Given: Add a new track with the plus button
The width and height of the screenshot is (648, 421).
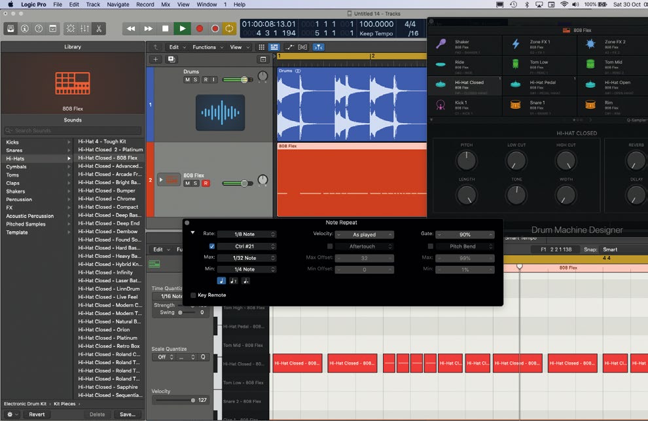Looking at the screenshot, I should 156,59.
